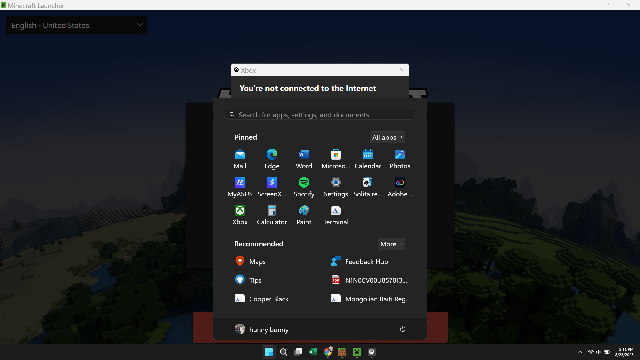Screen dimensions: 640x360
Task: Open Calendar pinned app
Action: pyautogui.click(x=368, y=159)
